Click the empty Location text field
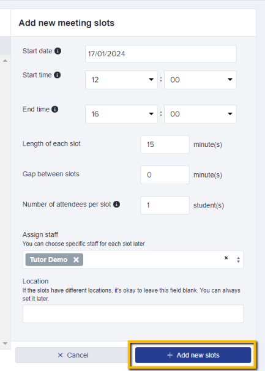 133,314
